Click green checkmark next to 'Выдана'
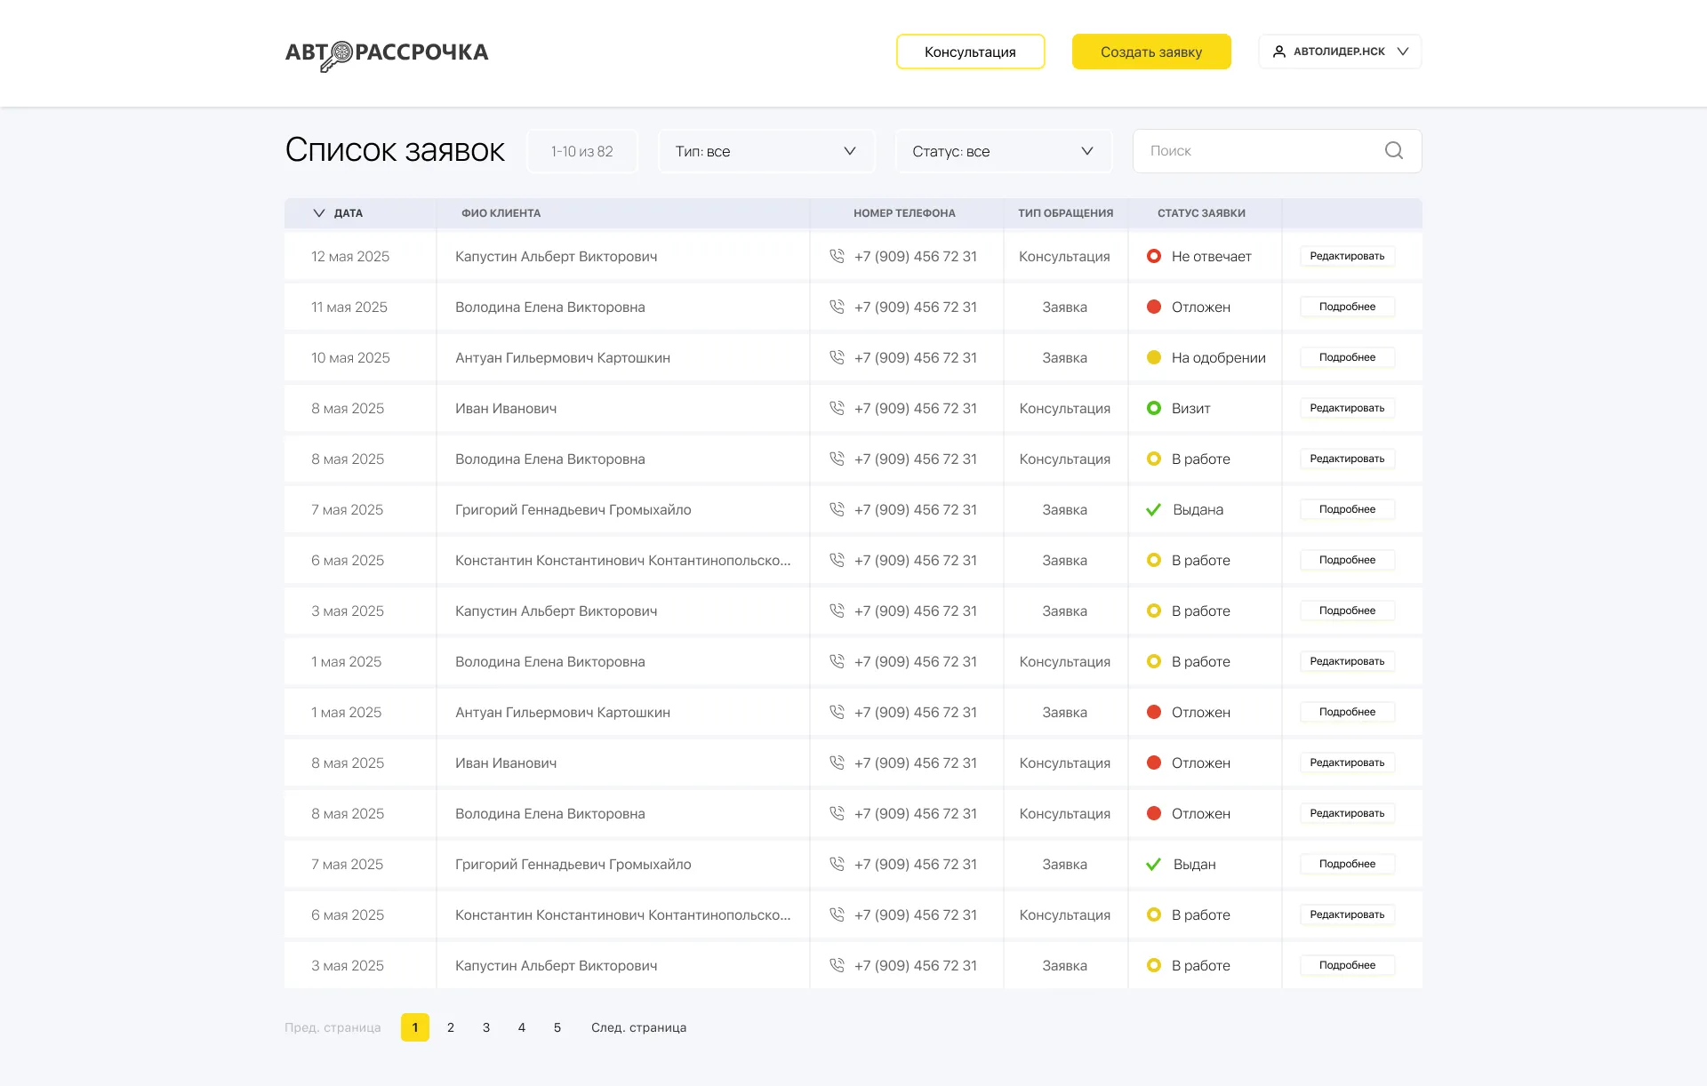 pos(1154,510)
